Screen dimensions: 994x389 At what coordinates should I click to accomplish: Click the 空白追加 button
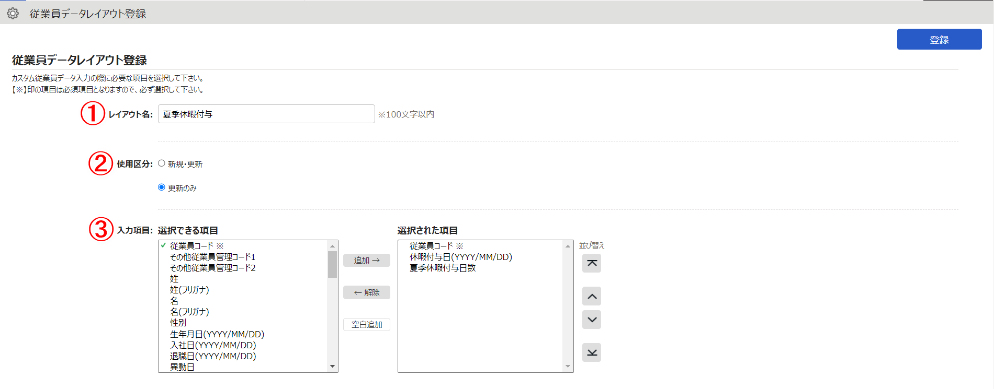[367, 324]
